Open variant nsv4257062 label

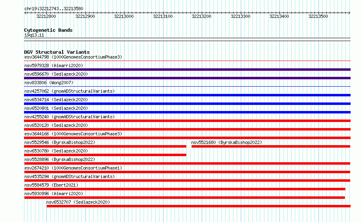(x=70, y=91)
